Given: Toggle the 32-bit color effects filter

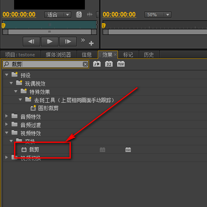Looking at the screenshot, I should [109, 64].
